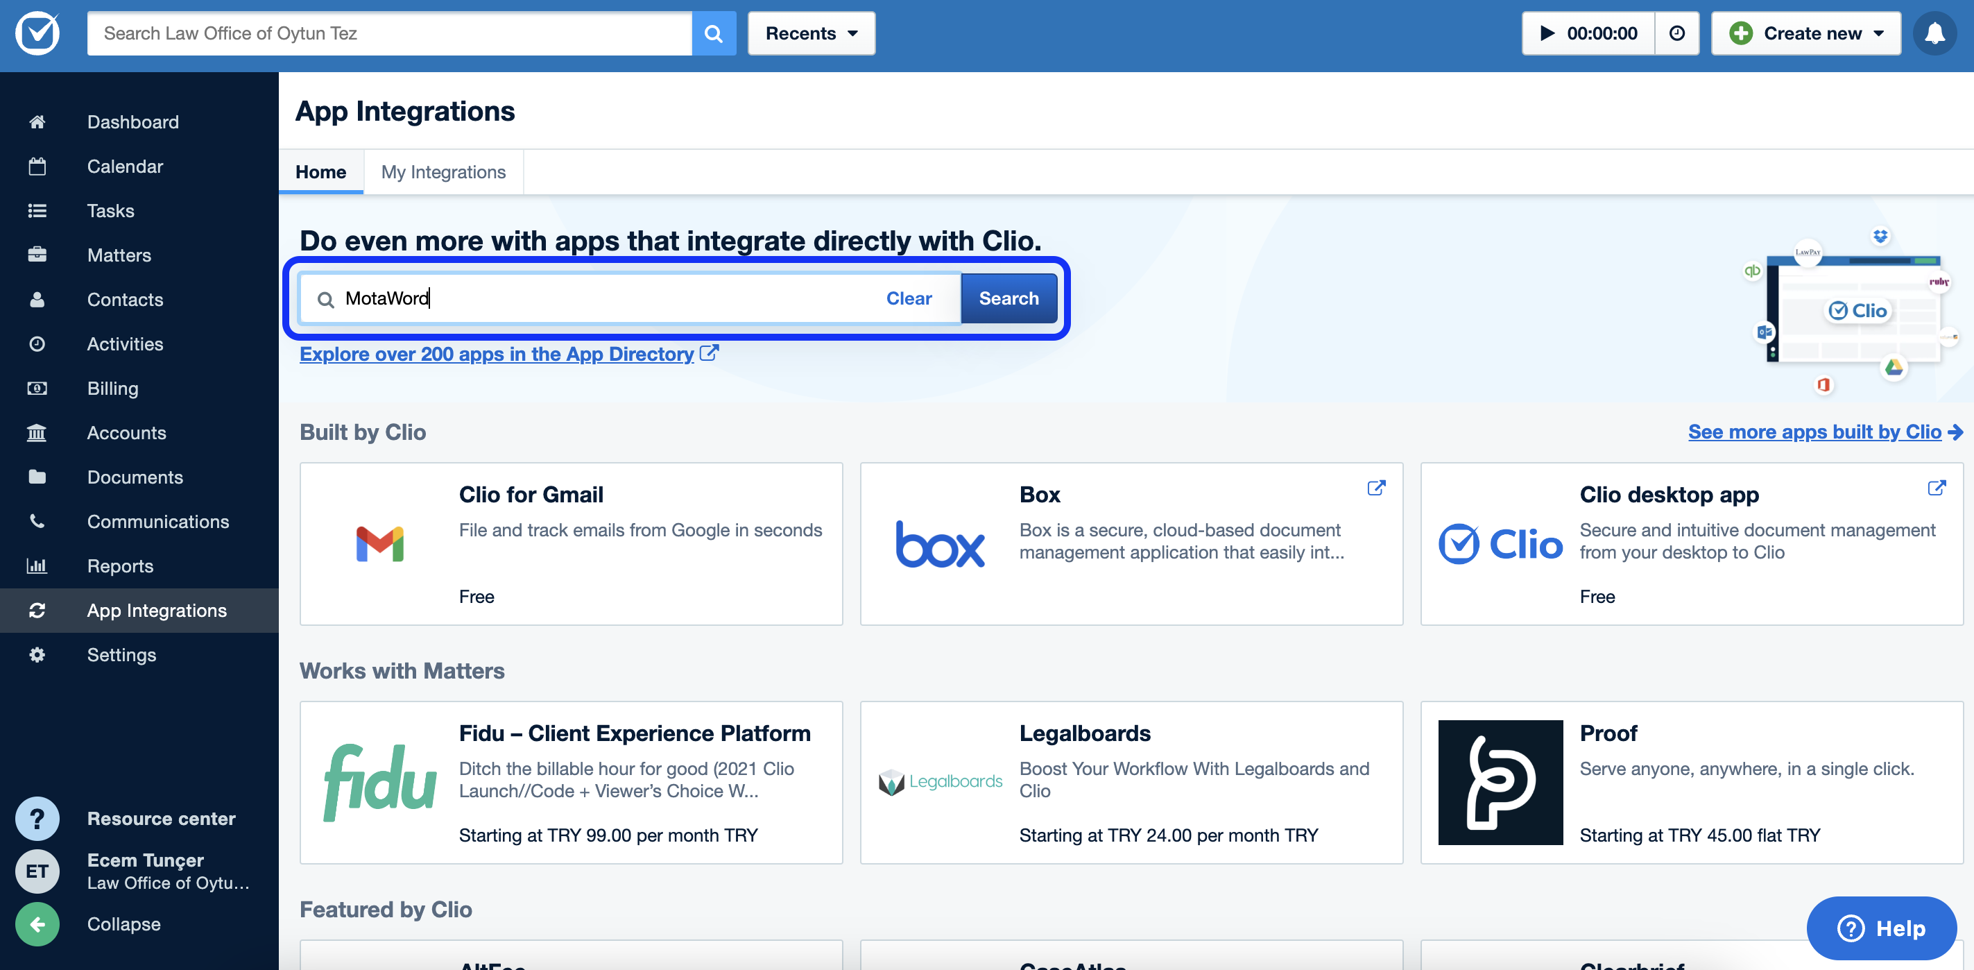The image size is (1974, 970).
Task: Start the 00:00:00 timer
Action: click(x=1588, y=33)
